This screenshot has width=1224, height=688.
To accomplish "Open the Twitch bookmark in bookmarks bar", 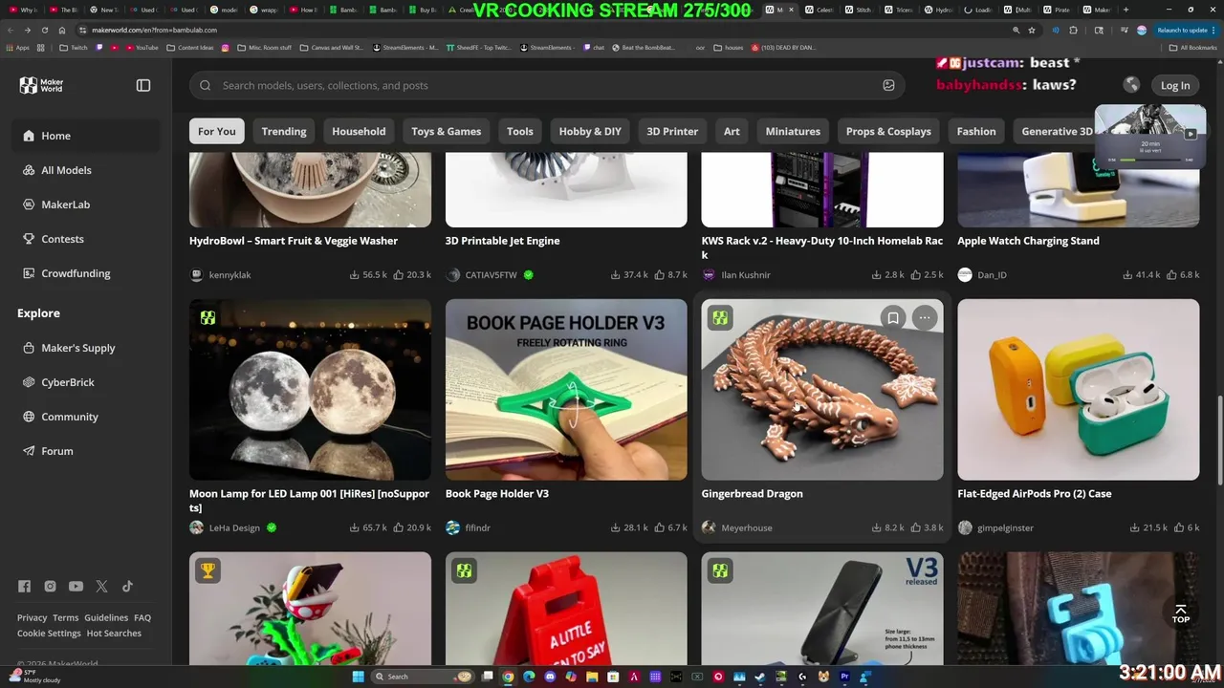I will coord(73,47).
